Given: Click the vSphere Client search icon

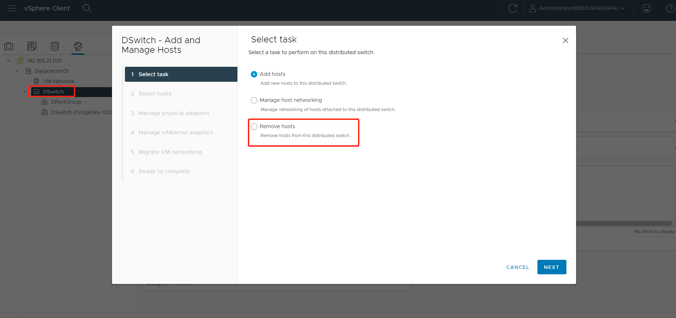Looking at the screenshot, I should [87, 8].
